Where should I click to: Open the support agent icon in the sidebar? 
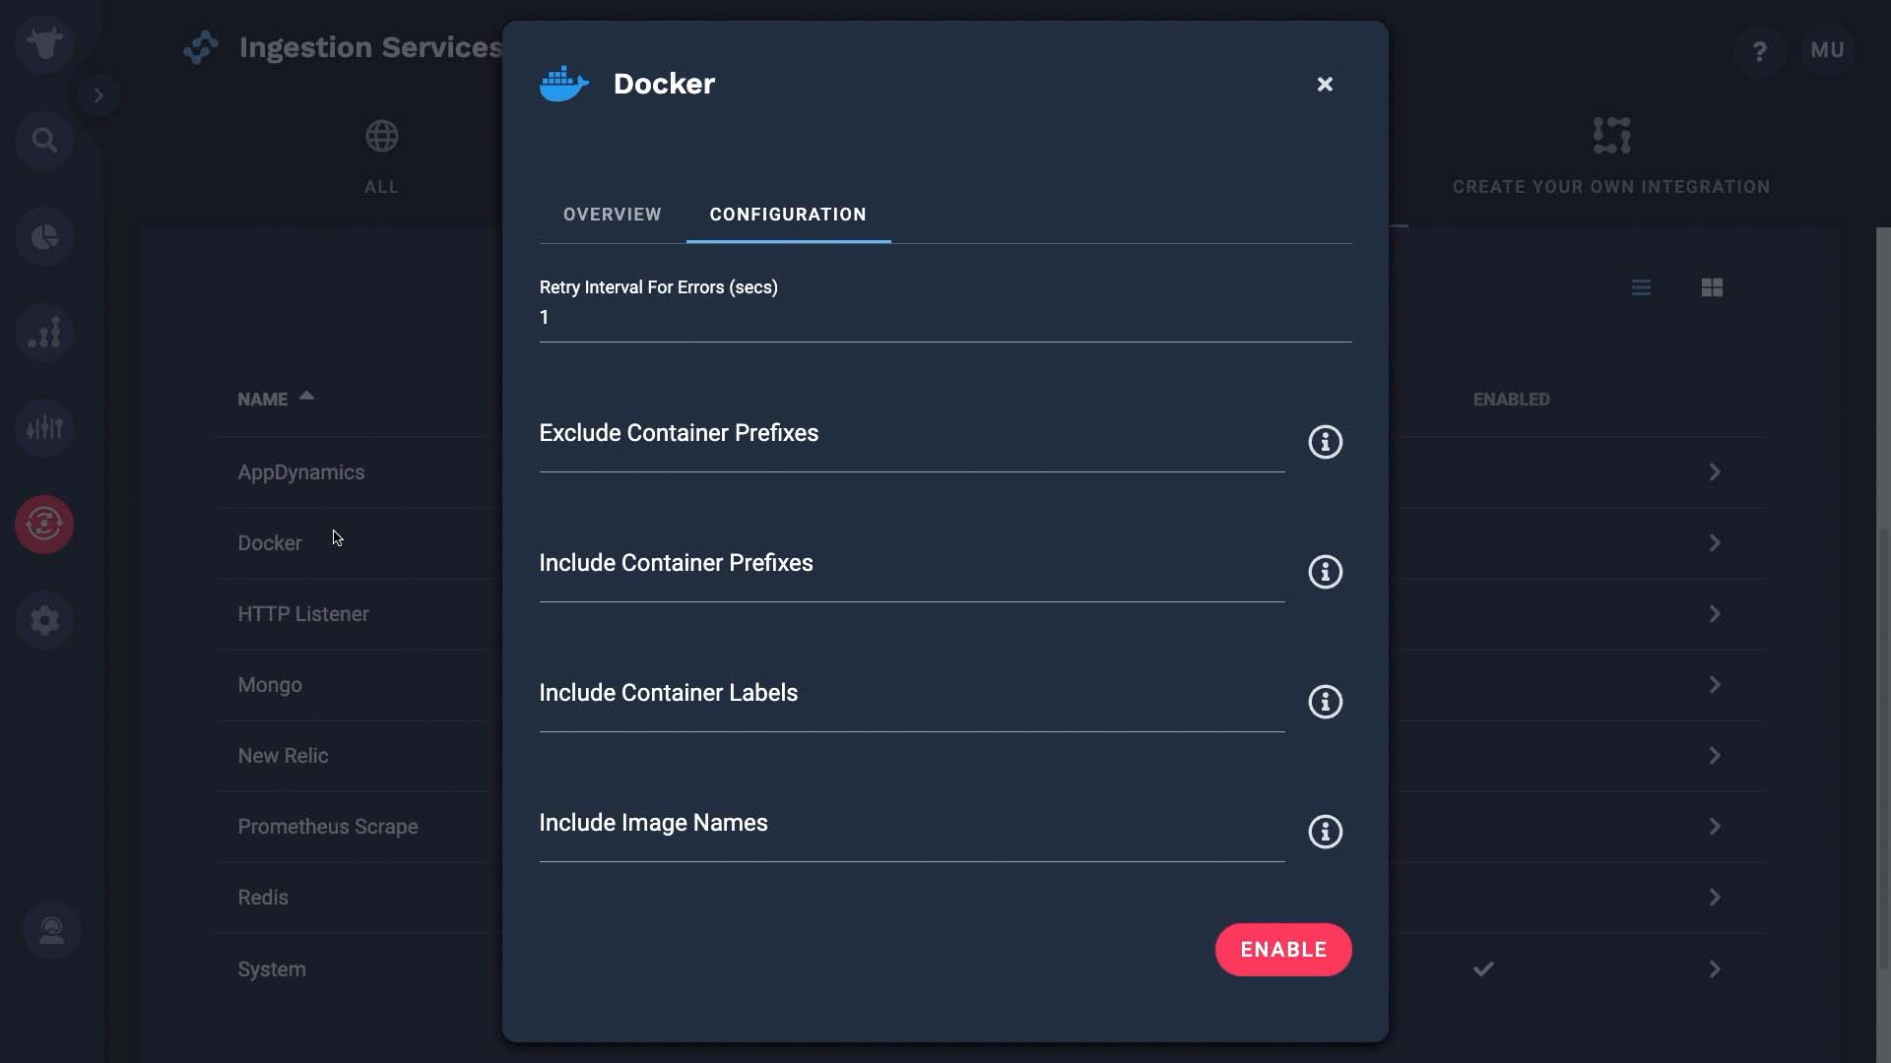pyautogui.click(x=52, y=930)
